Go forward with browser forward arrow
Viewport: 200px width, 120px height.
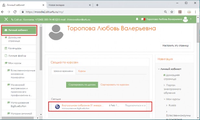pos(9,12)
